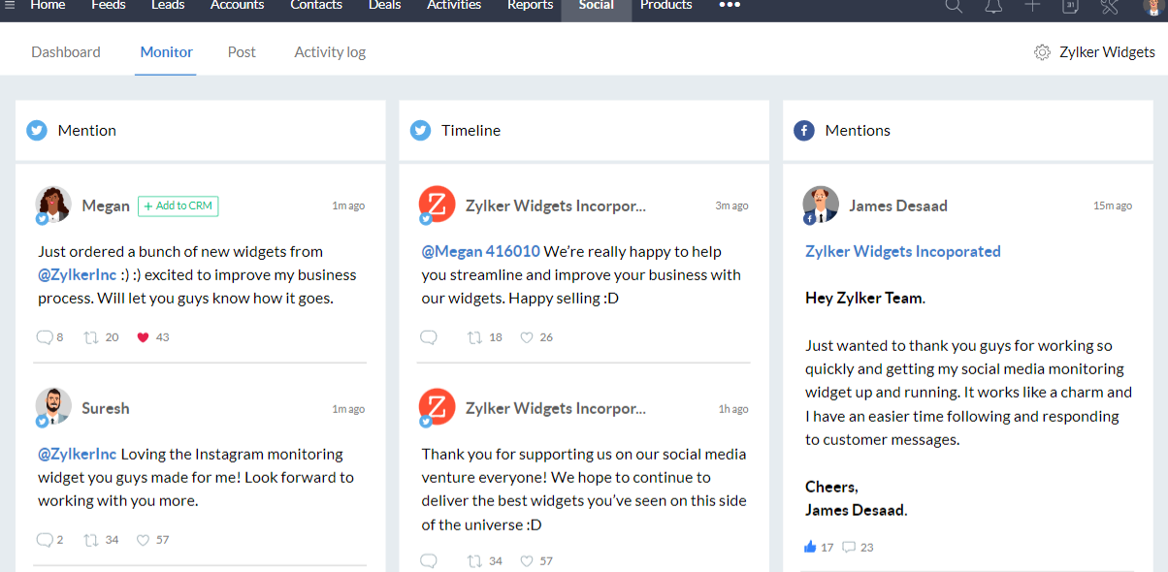Reply to the 'Thank you for supporting' tweet
The height and width of the screenshot is (572, 1168).
point(429,561)
